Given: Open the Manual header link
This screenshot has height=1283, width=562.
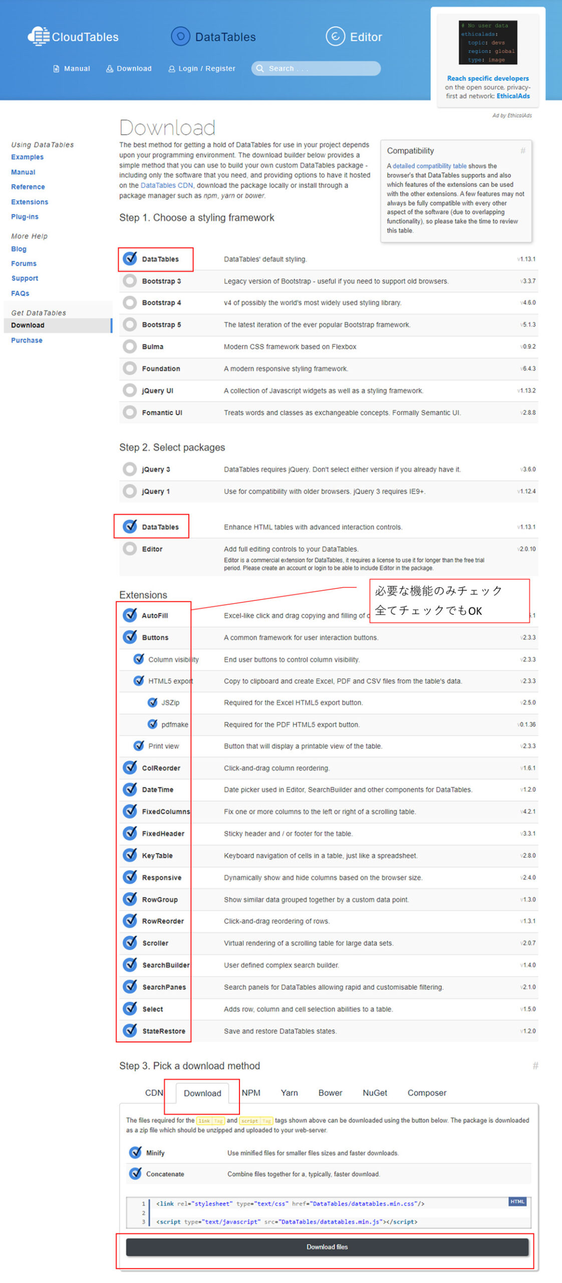Looking at the screenshot, I should click(x=72, y=68).
